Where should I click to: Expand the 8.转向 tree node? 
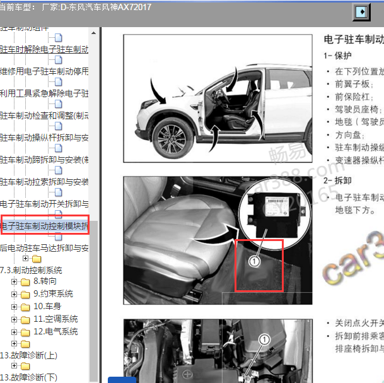[x=14, y=282]
